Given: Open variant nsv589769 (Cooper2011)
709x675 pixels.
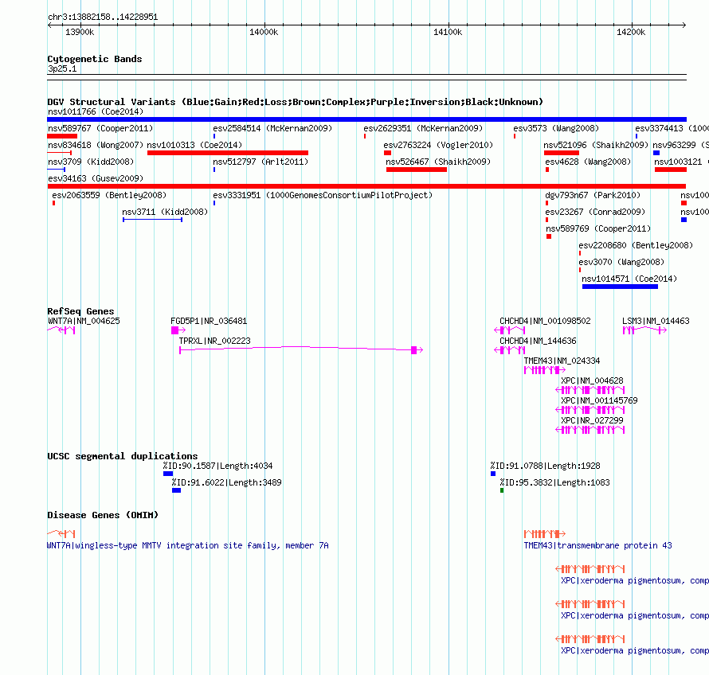Looking at the screenshot, I should tap(598, 228).
